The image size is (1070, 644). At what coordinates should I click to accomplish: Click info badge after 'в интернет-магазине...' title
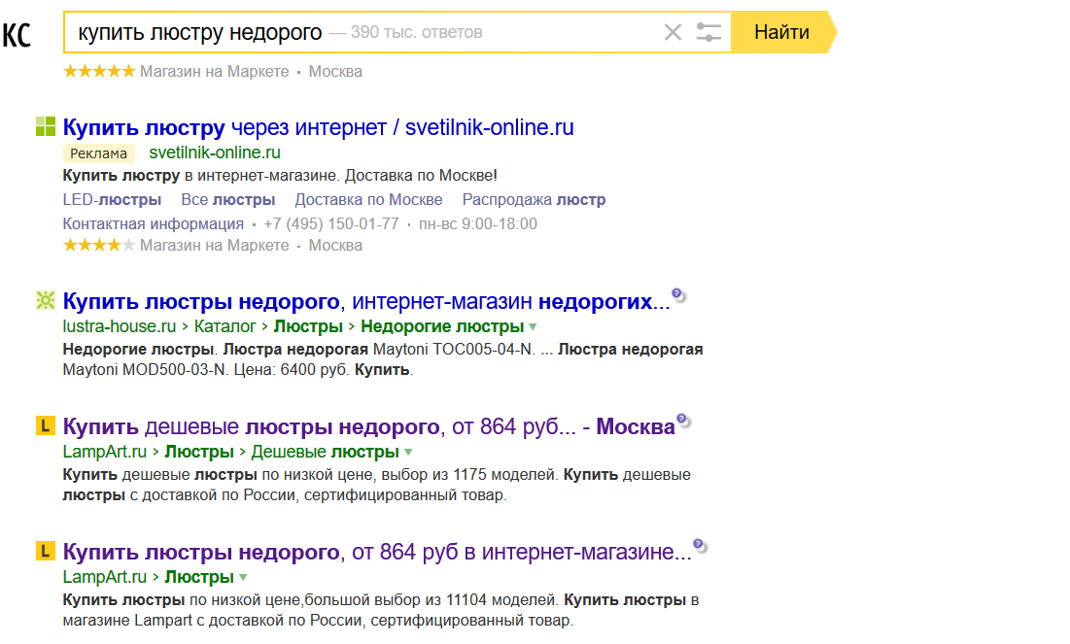(x=700, y=546)
